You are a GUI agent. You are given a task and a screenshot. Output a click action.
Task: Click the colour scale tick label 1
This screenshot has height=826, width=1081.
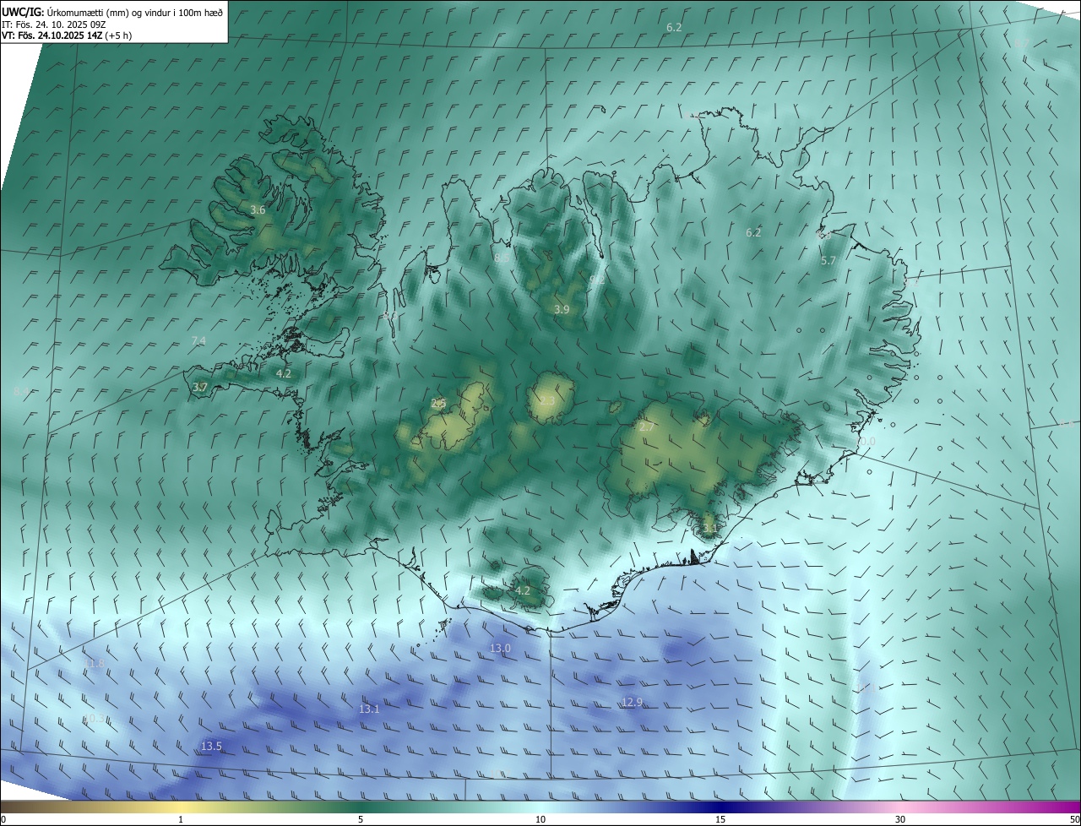(x=181, y=819)
